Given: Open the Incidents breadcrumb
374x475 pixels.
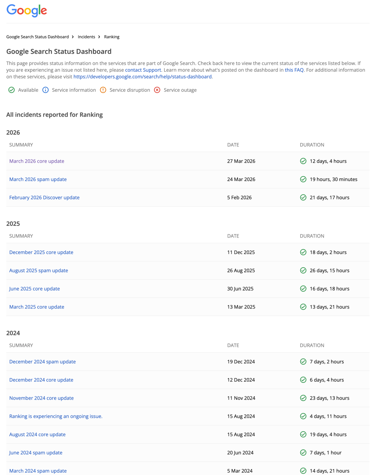Looking at the screenshot, I should 86,37.
